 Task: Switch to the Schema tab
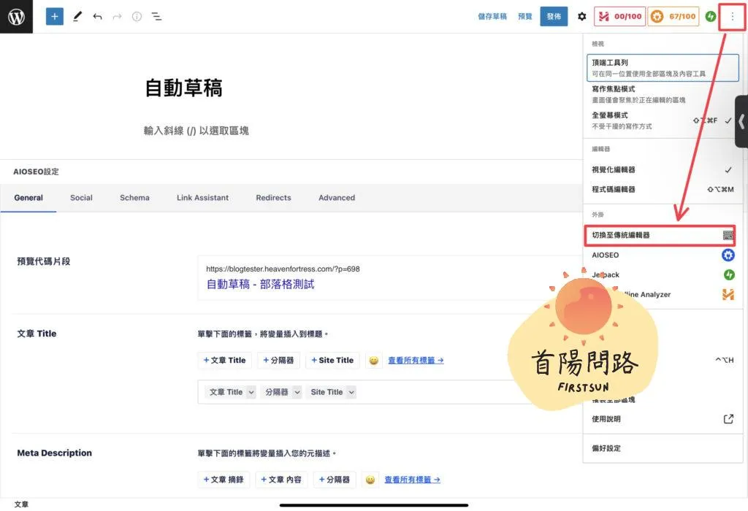point(134,198)
